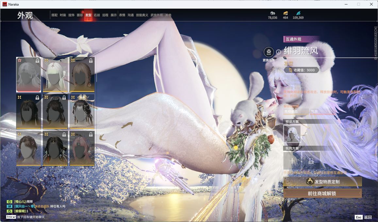Select the white-haired locked hairstyle with star badge
The image size is (378, 222).
[x=28, y=75]
